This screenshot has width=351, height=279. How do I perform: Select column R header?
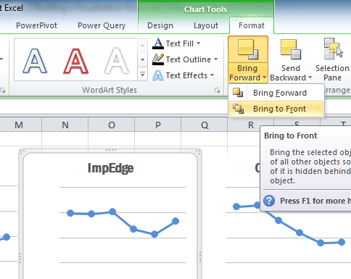pyautogui.click(x=251, y=125)
